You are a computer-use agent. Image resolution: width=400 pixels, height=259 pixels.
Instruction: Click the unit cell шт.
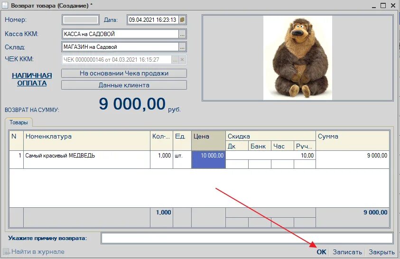tap(182, 159)
